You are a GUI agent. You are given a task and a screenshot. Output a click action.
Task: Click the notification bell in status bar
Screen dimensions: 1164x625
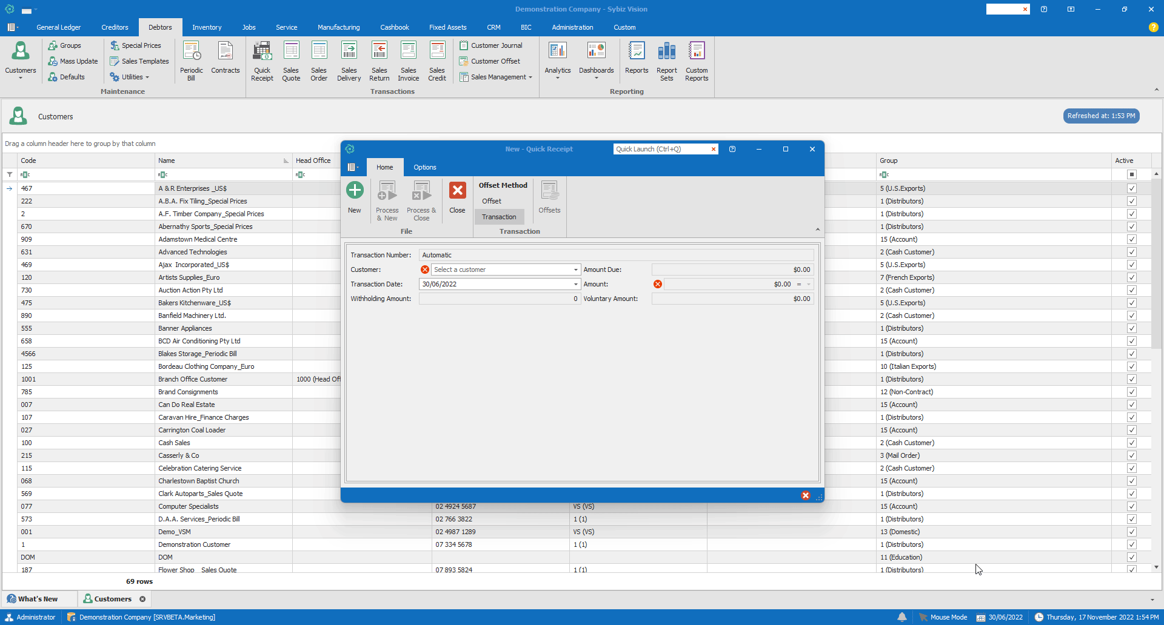902,617
